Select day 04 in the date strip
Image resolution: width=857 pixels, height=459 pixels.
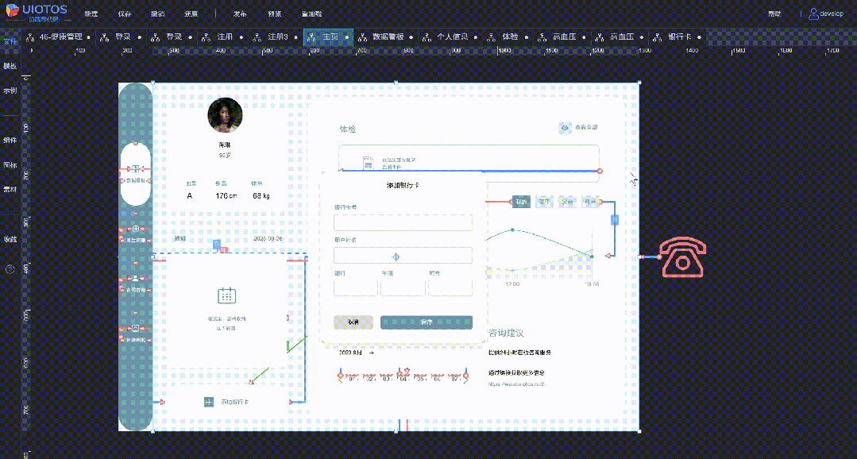403,379
